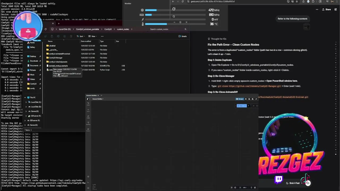The image size is (340, 191).
Task: Open Sort dropdown in File Explorer
Action: pyautogui.click(x=81, y=36)
